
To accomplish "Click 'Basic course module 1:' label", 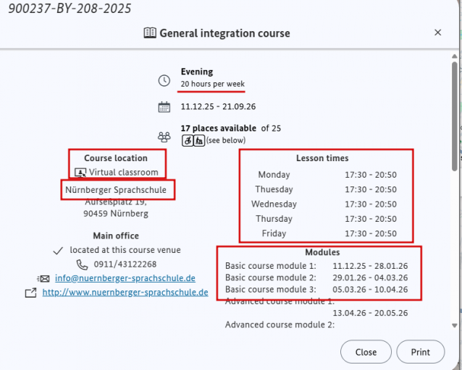I will click(x=271, y=266).
